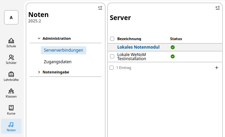This screenshot has width=225, height=137.
Task: Collapse the Noten menu panel
Action: click(x=100, y=8)
